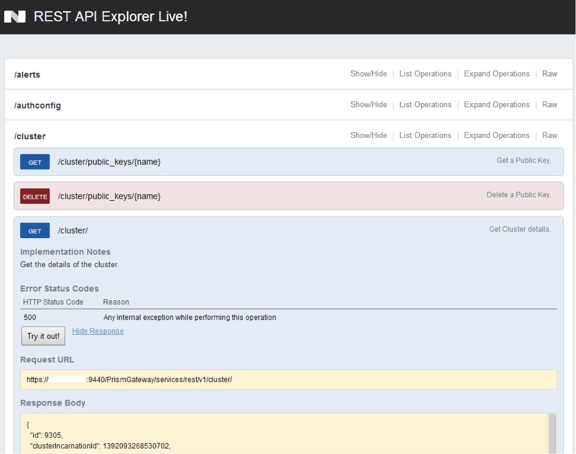Click the Response Body scrollbar
The image size is (576, 454).
pos(552,431)
